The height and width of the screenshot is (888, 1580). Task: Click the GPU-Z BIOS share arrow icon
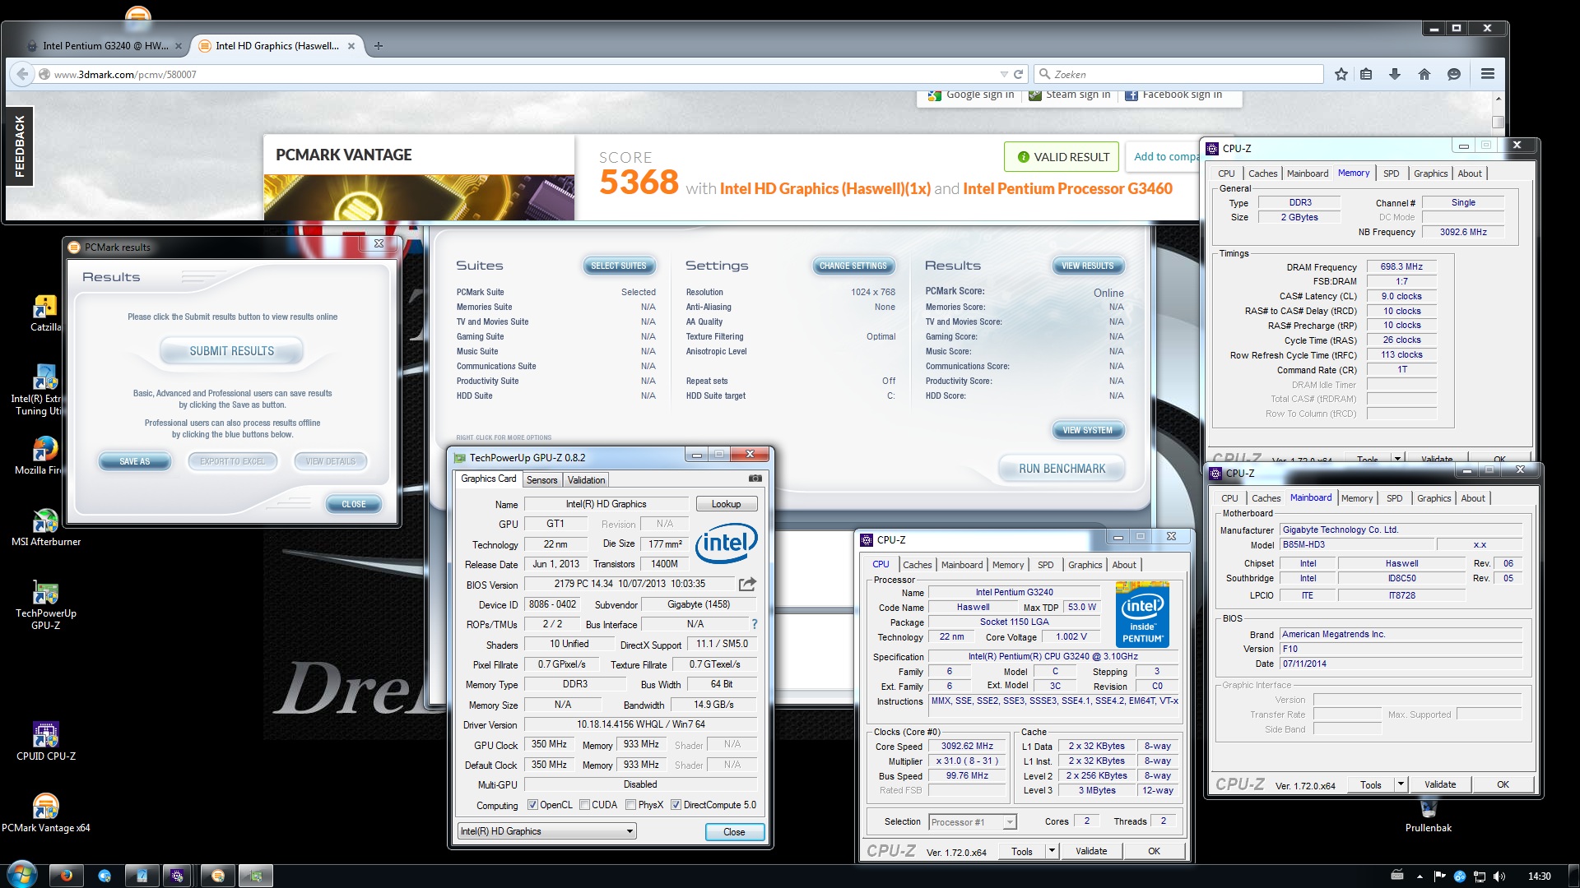(x=747, y=585)
